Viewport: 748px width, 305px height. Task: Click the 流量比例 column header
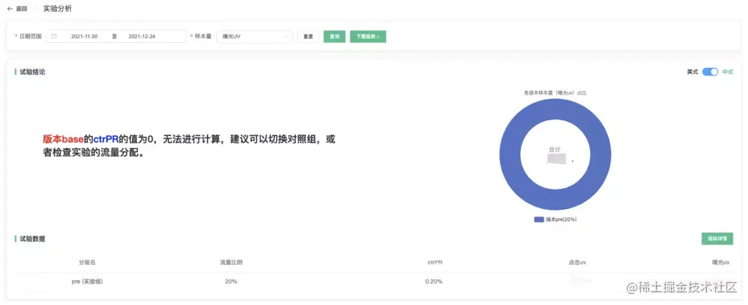(231, 263)
